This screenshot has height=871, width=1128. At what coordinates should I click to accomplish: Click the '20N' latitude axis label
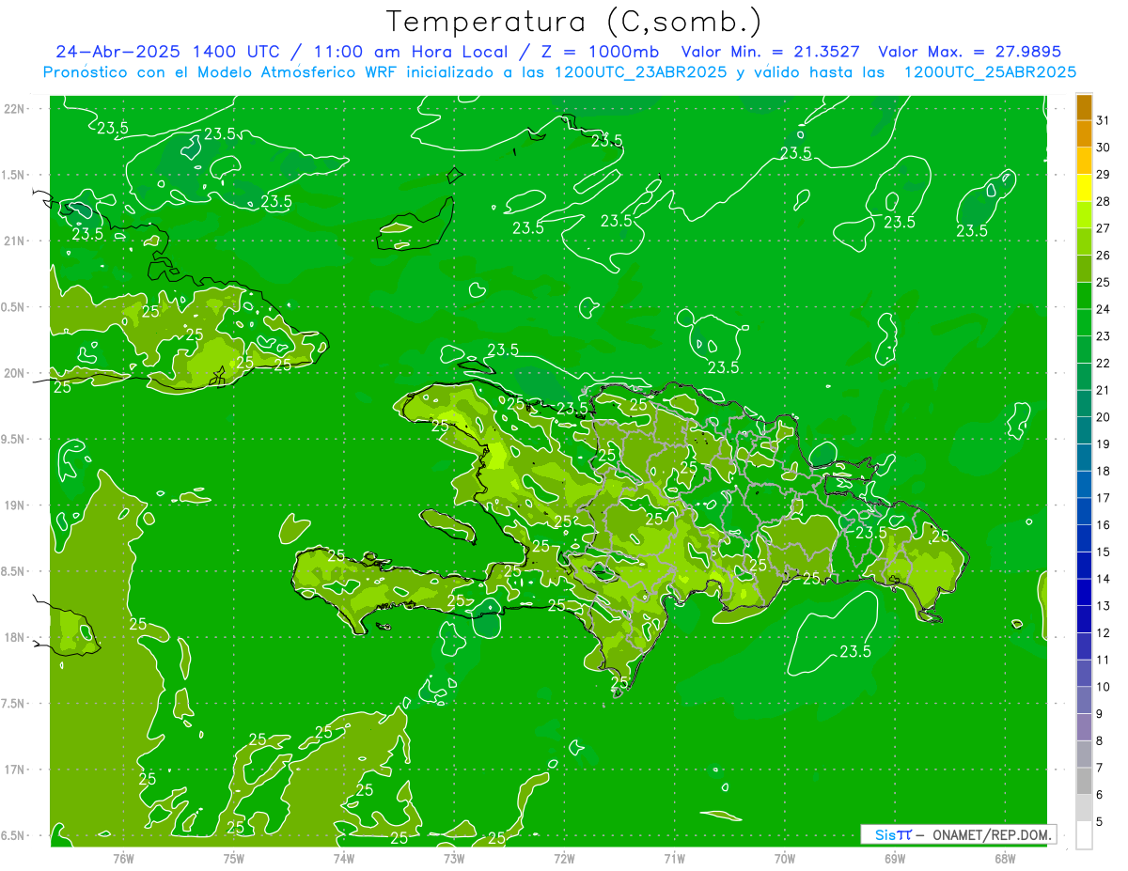pos(15,373)
